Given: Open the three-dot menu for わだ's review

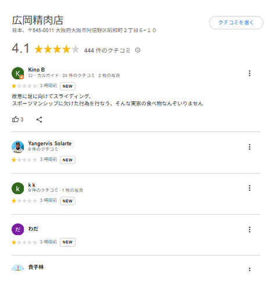Looking at the screenshot, I should click(x=249, y=230).
